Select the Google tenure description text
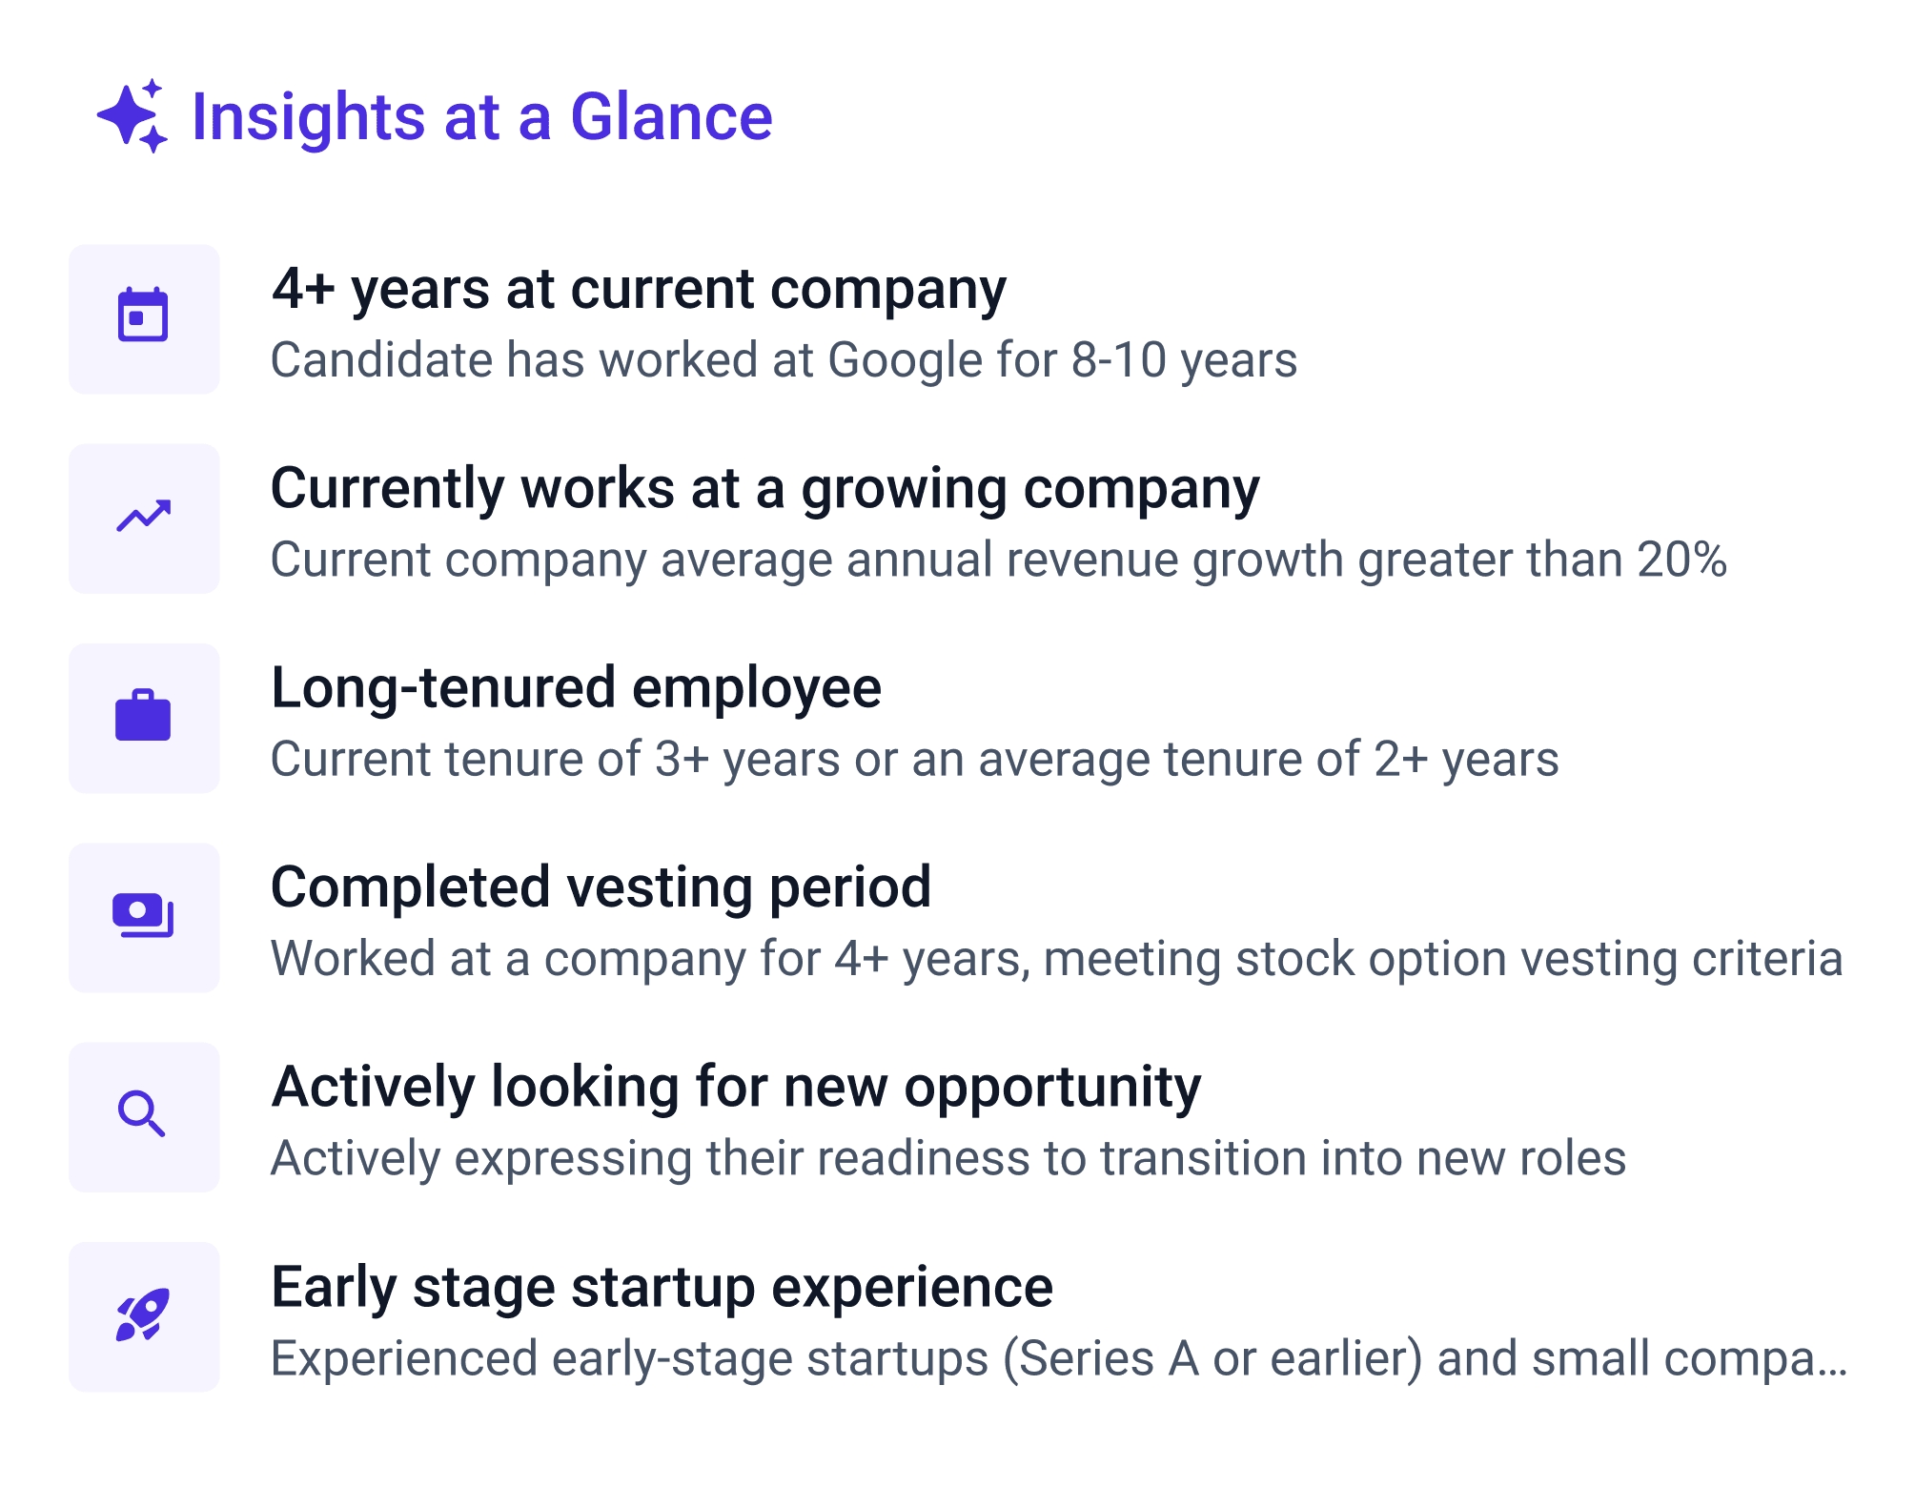Image resolution: width=1915 pixels, height=1487 pixels. tap(784, 359)
